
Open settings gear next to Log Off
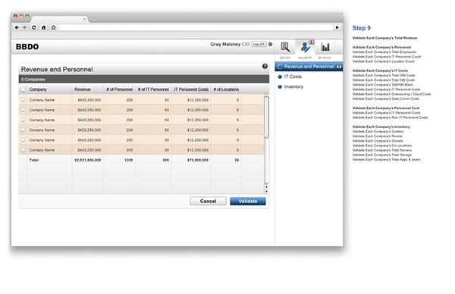pos(270,44)
